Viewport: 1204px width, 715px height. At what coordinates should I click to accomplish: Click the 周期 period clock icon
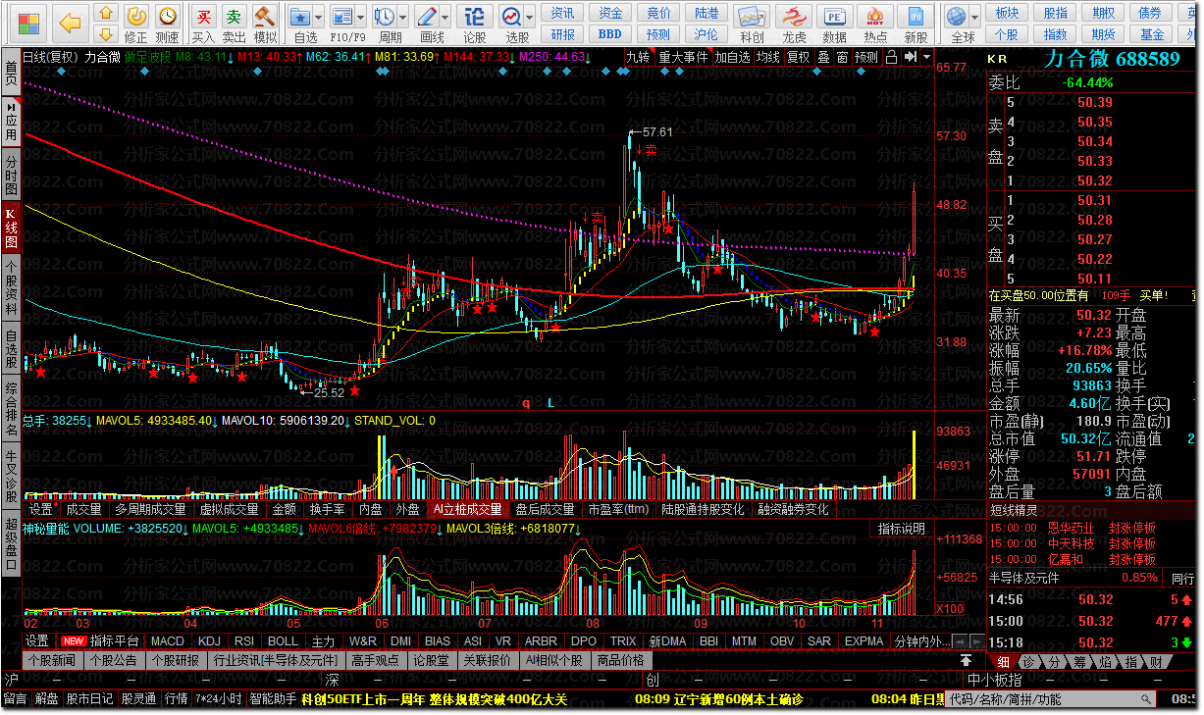point(385,17)
